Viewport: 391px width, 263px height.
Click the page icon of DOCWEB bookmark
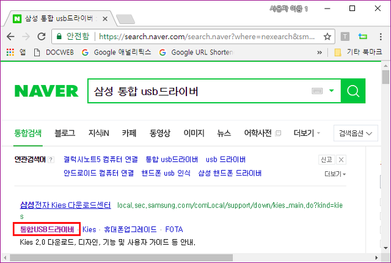37,53
